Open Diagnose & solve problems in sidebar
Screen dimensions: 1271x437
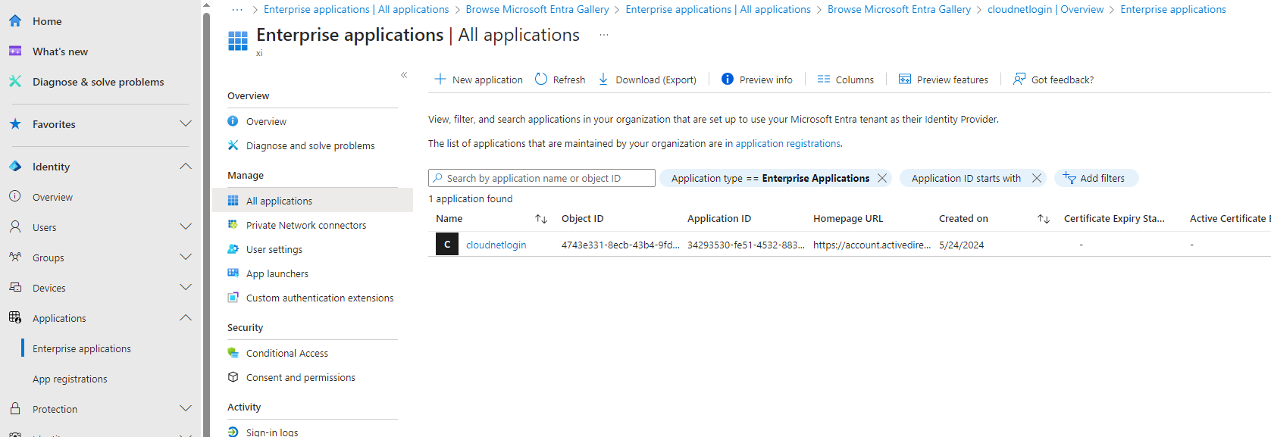coord(98,82)
